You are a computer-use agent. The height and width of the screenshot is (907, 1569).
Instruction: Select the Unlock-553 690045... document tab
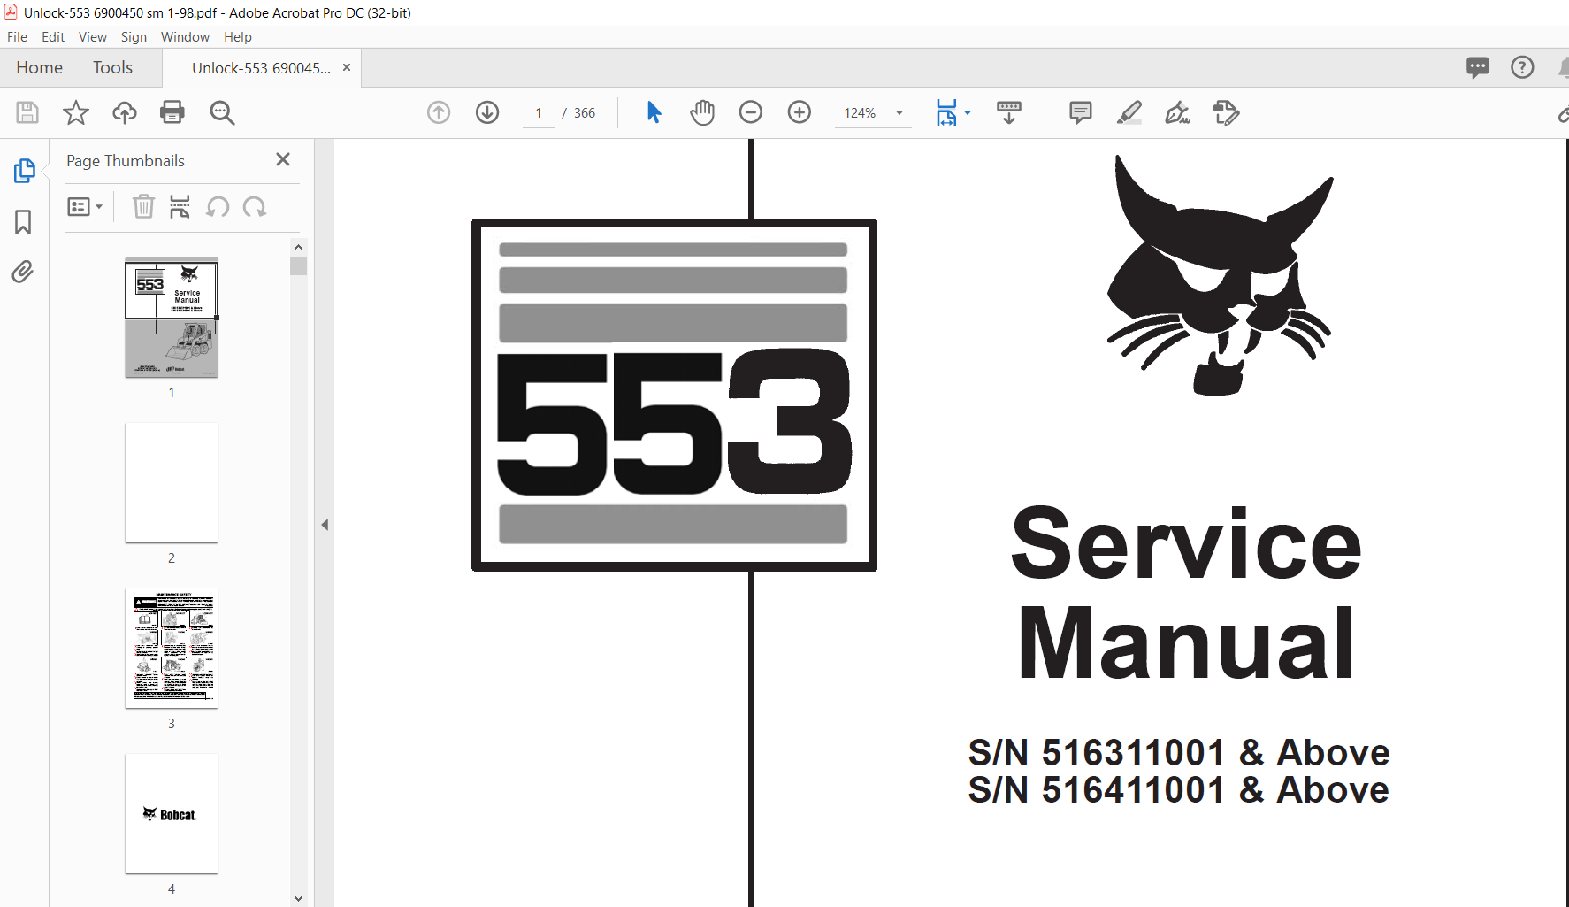click(261, 68)
